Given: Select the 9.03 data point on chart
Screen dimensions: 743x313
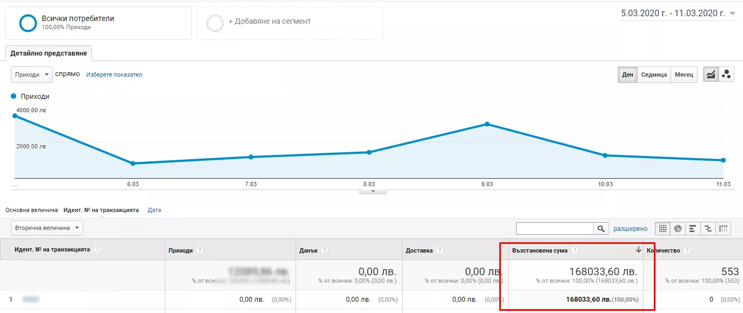Looking at the screenshot, I should [x=487, y=124].
